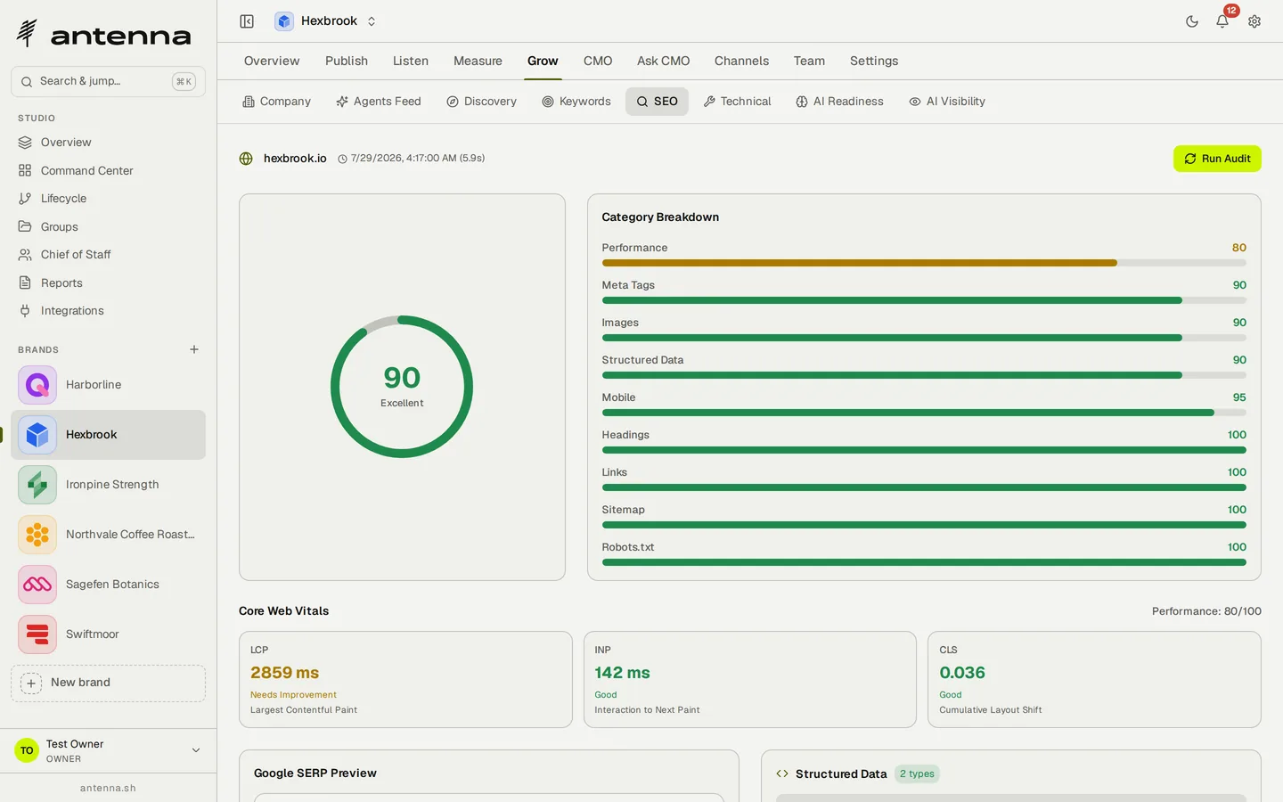This screenshot has height=802, width=1283.
Task: Select Hexbrook brand cube icon
Action: [37, 435]
